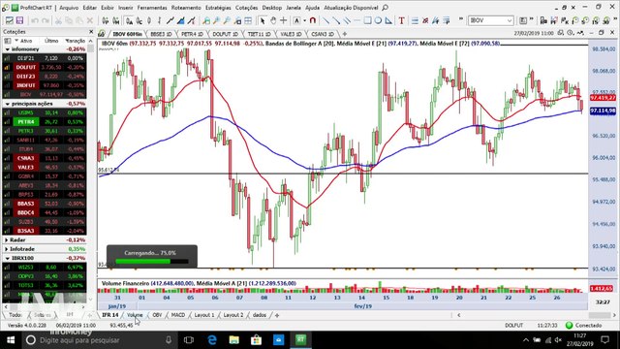The image size is (620, 349).
Task: Click the purple save diskette icon
Action: (x=19, y=20)
